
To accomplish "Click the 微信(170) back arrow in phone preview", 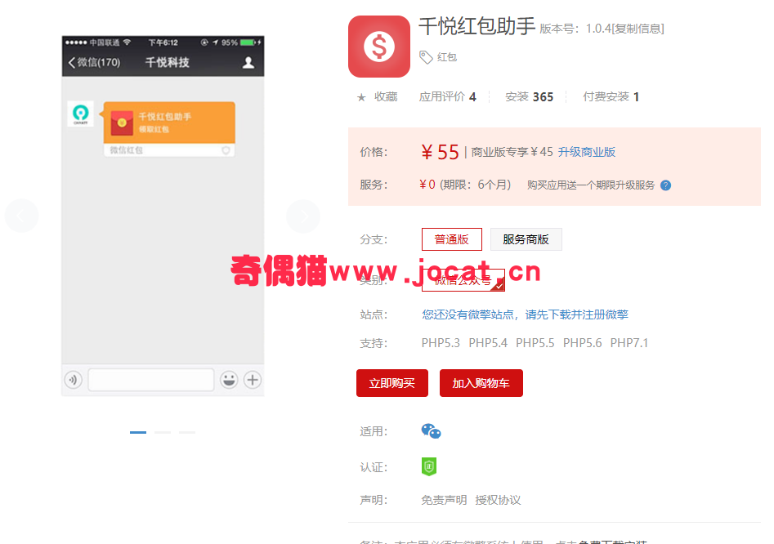I will 94,63.
